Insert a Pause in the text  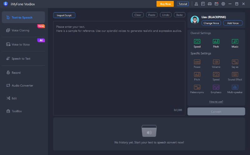pyautogui.click(x=197, y=64)
